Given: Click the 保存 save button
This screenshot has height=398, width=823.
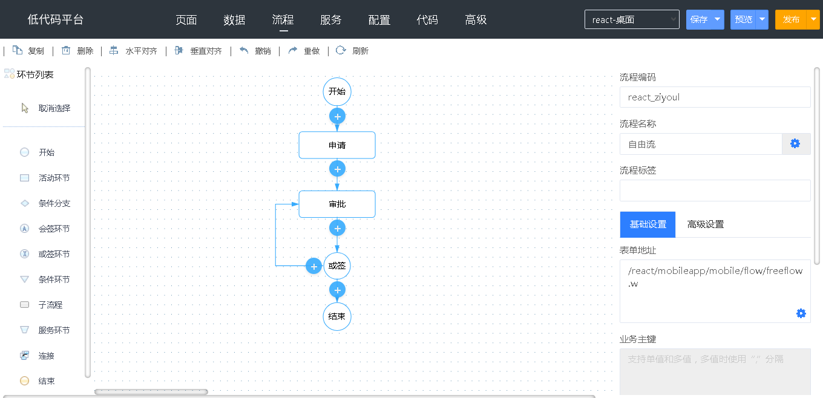Looking at the screenshot, I should coord(699,19).
